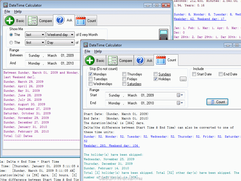Select 'The first Day' radio option
Viewport: 241px width, 181px height.
tap(11, 43)
